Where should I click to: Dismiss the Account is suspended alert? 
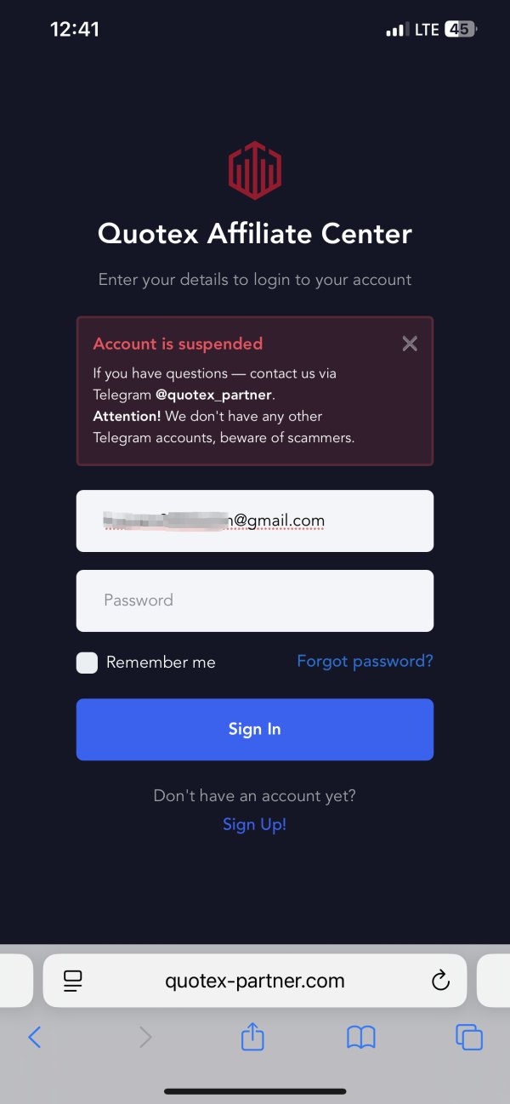point(410,344)
